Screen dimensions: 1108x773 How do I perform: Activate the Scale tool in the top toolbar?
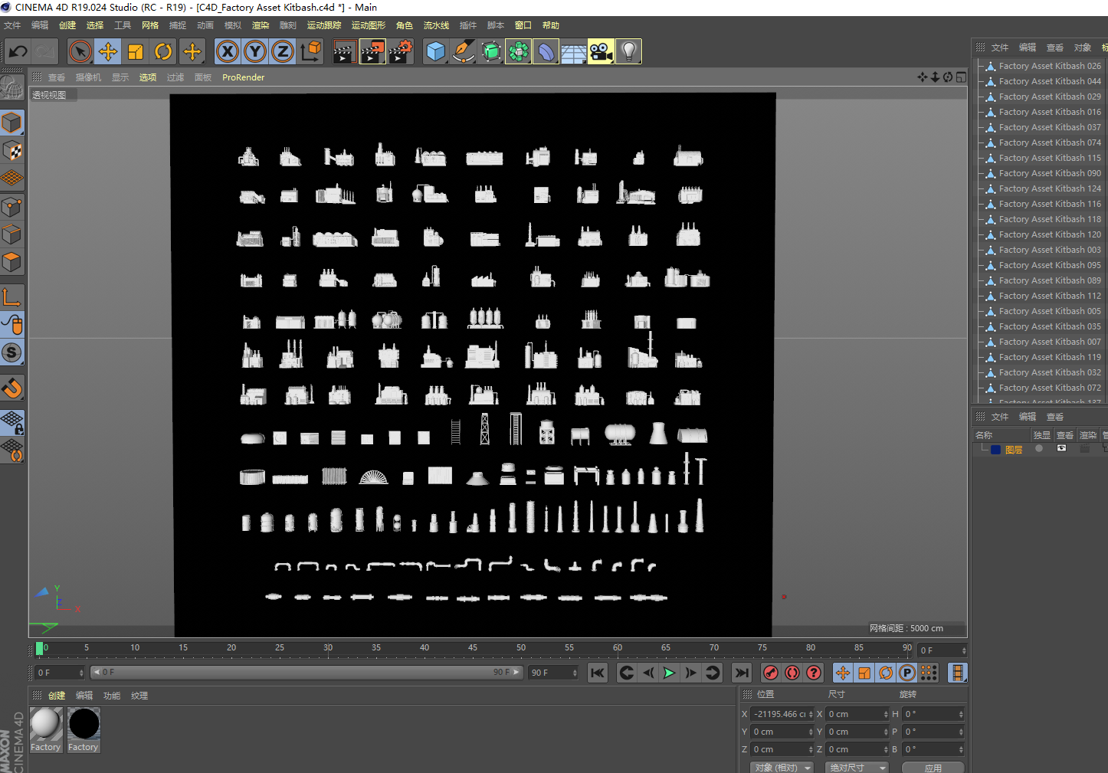coord(136,52)
